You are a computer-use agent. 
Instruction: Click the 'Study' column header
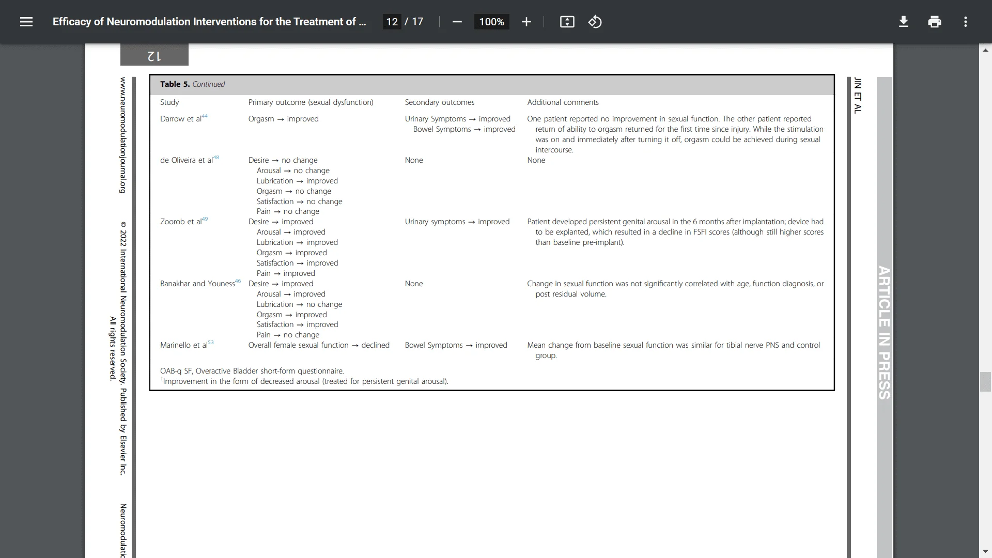pos(169,102)
